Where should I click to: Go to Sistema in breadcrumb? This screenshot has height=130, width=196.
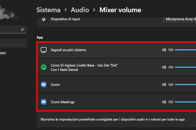click(x=48, y=10)
